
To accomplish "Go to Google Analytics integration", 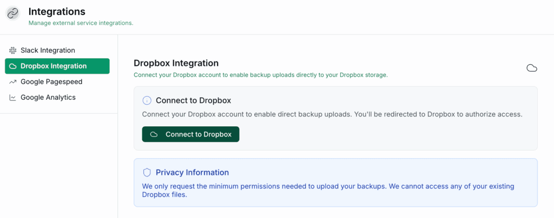I will coord(57,98).
